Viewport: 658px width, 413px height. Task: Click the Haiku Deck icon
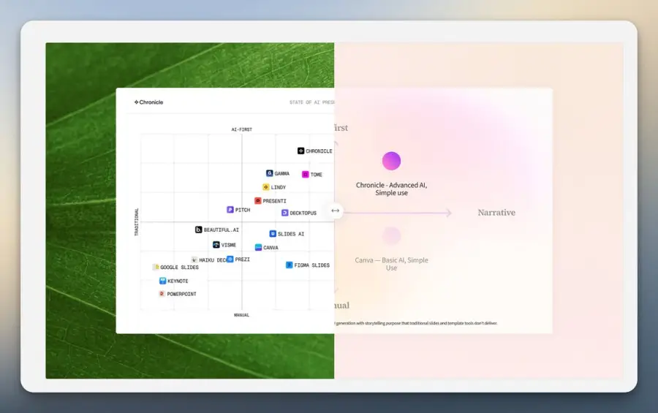[x=194, y=259]
